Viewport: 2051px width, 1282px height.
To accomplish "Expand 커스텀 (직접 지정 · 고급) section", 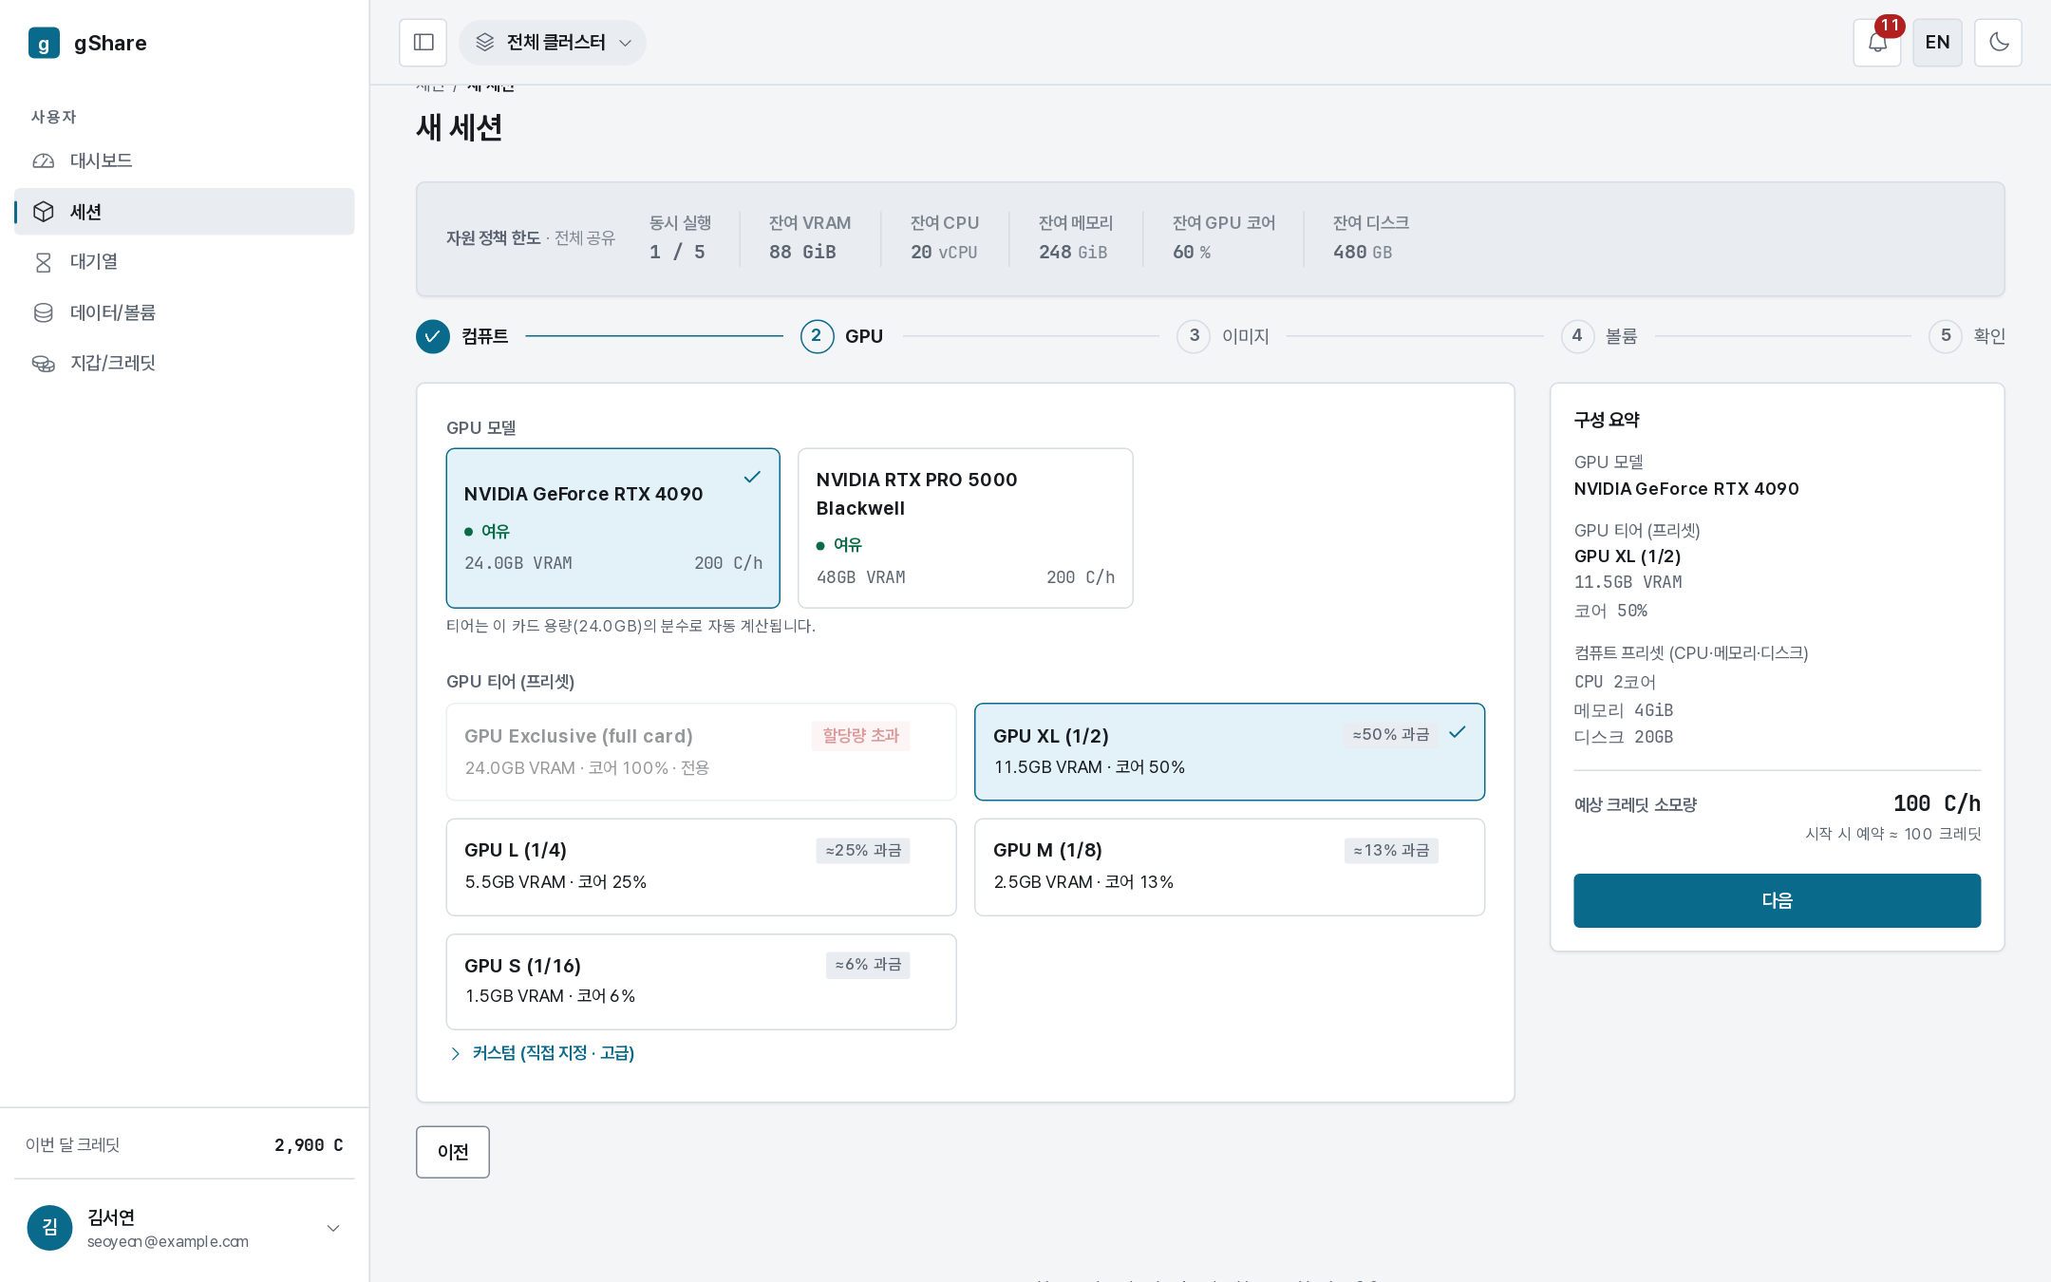I will 541,1053.
